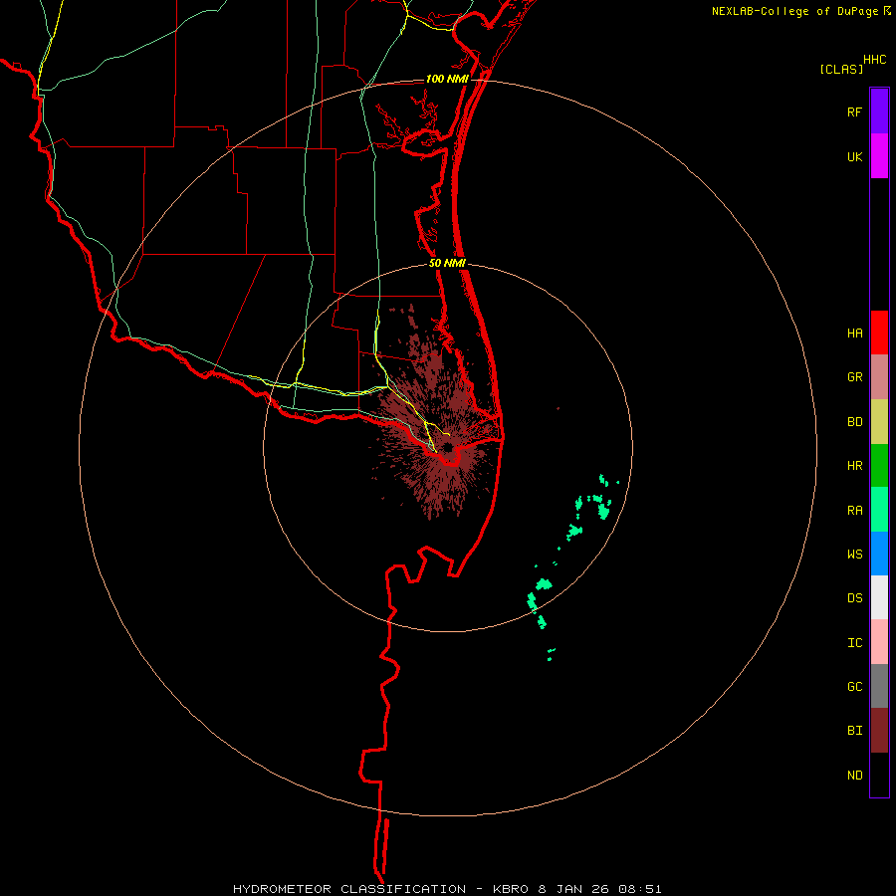896x896 pixels.
Task: Pick the RA mint-green legend swatch
Action: [x=879, y=510]
